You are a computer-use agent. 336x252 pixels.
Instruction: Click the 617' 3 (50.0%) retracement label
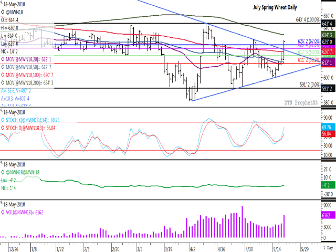309,52
